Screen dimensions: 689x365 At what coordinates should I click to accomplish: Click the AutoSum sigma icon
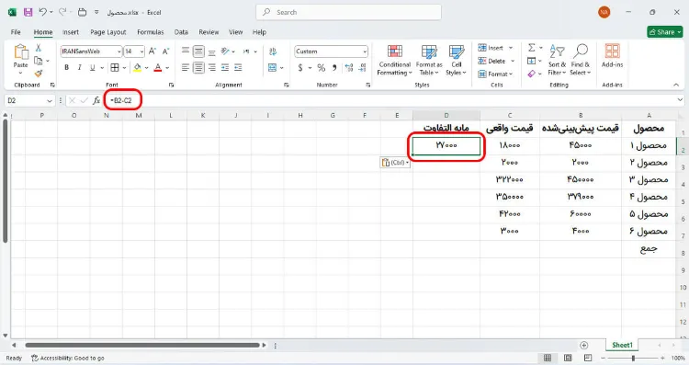tap(532, 48)
